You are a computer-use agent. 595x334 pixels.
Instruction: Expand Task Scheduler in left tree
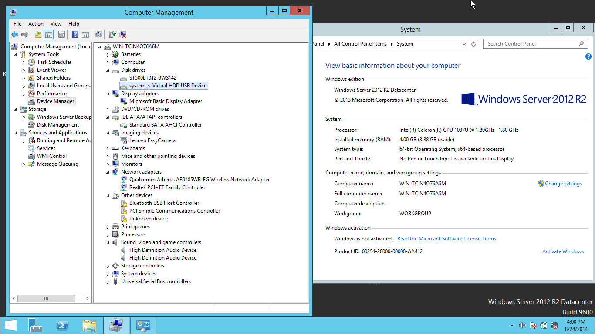pyautogui.click(x=24, y=63)
